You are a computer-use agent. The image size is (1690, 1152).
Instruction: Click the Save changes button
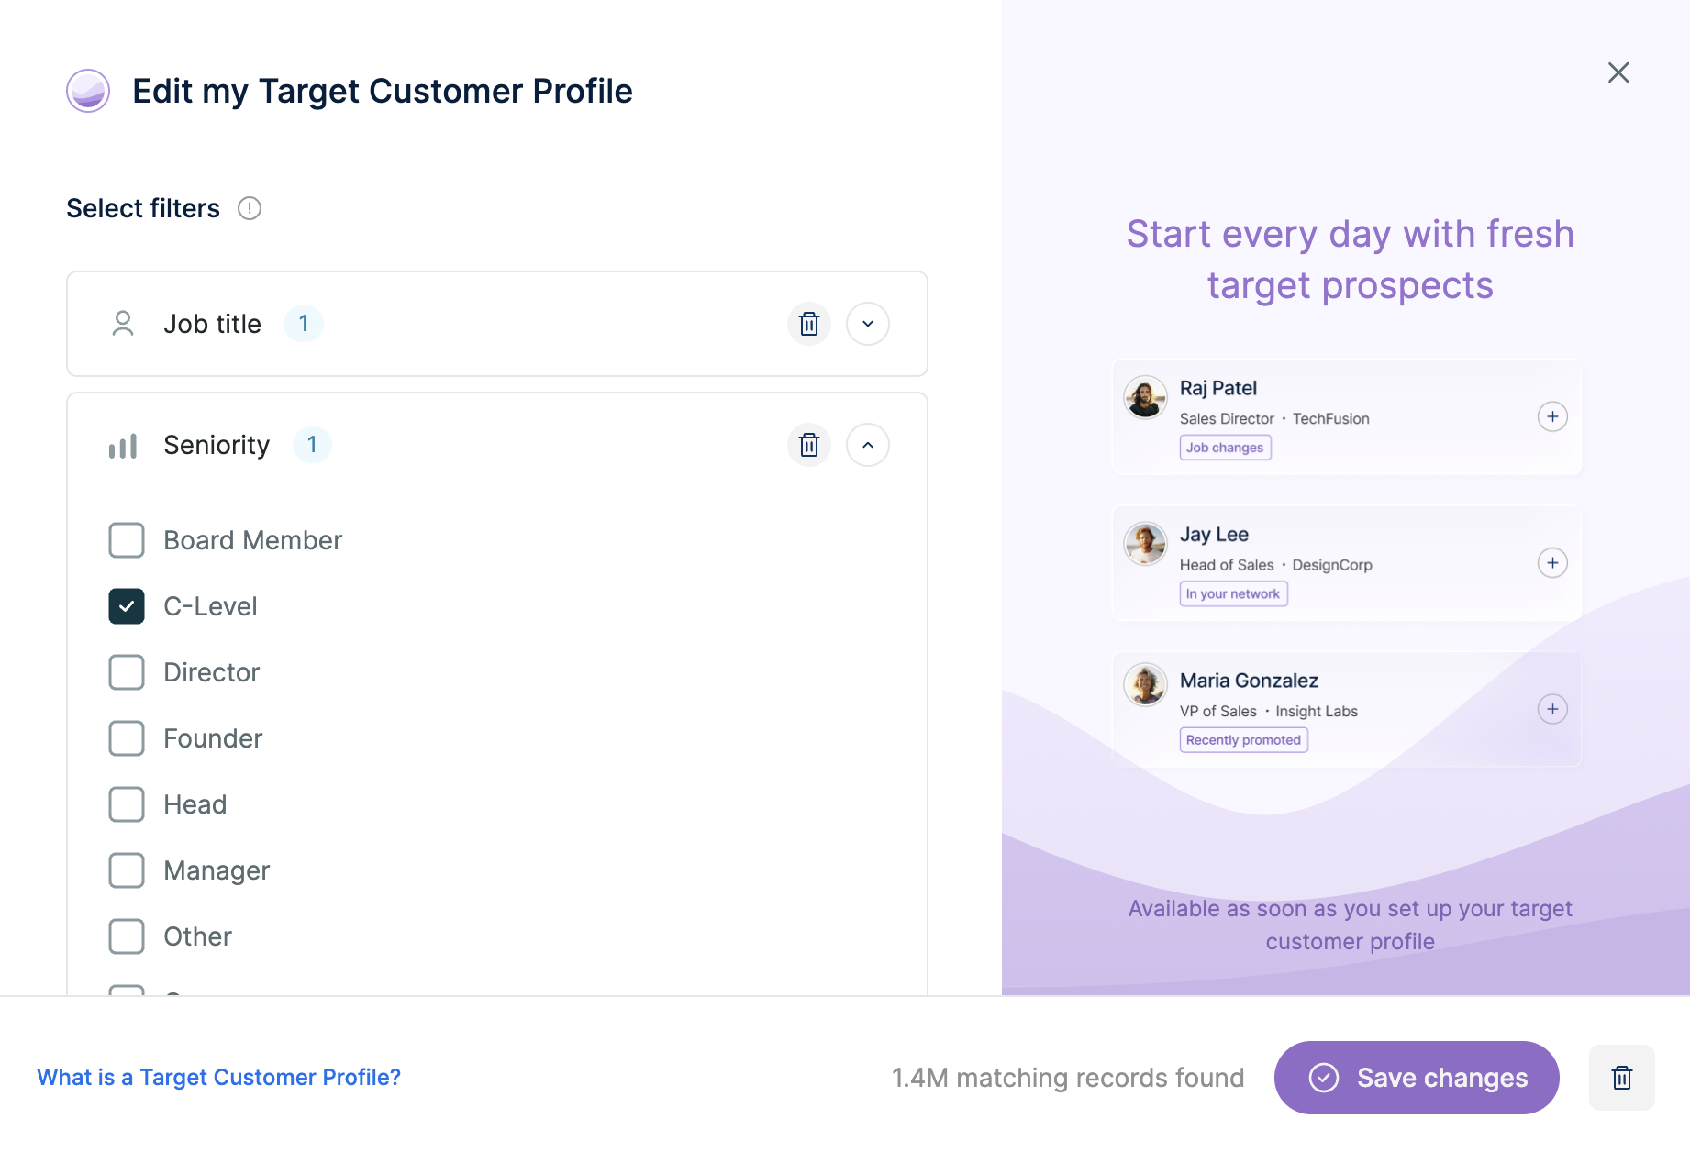click(1416, 1078)
